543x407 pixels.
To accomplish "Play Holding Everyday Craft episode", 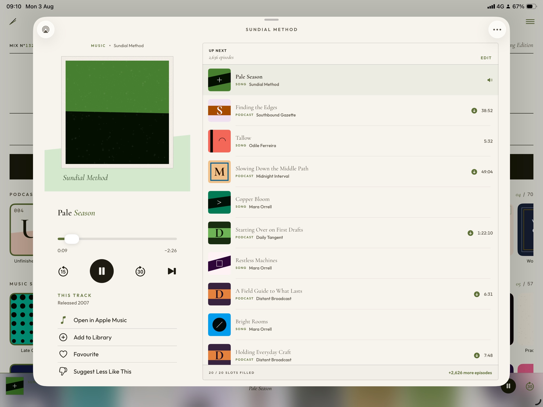I will click(350, 353).
